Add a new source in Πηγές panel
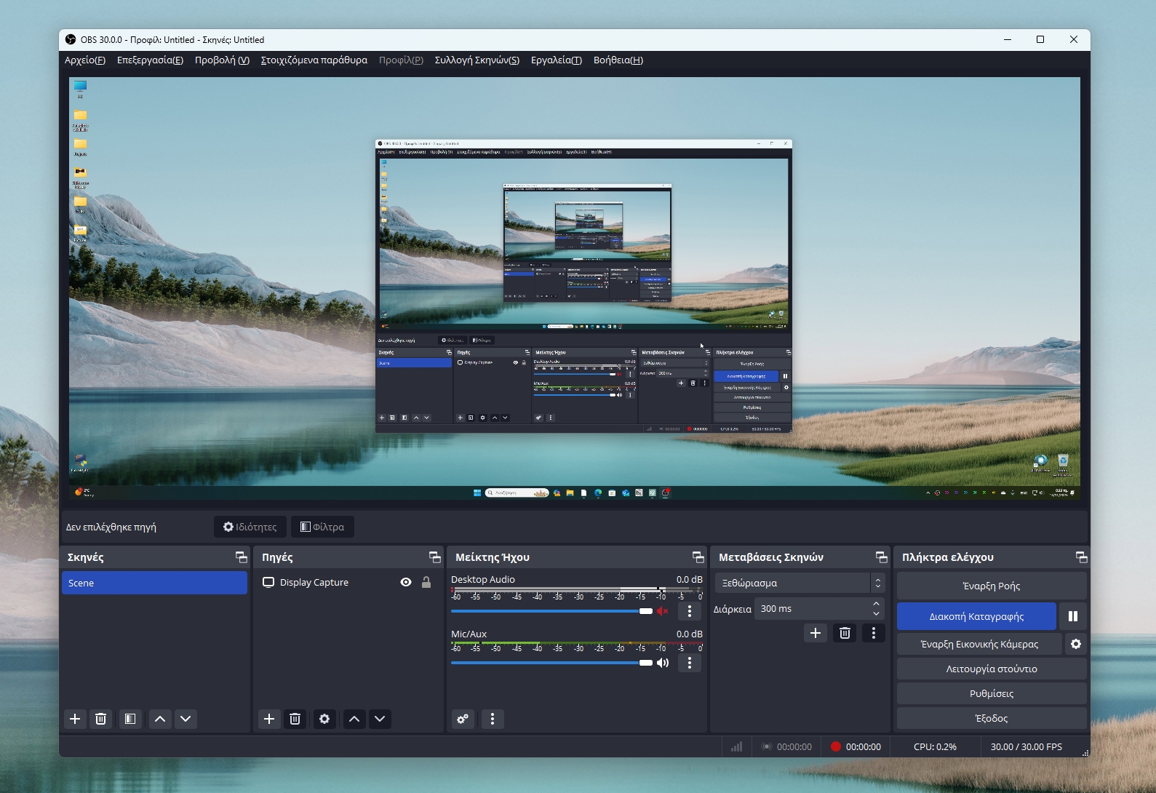The height and width of the screenshot is (793, 1156). (x=269, y=719)
